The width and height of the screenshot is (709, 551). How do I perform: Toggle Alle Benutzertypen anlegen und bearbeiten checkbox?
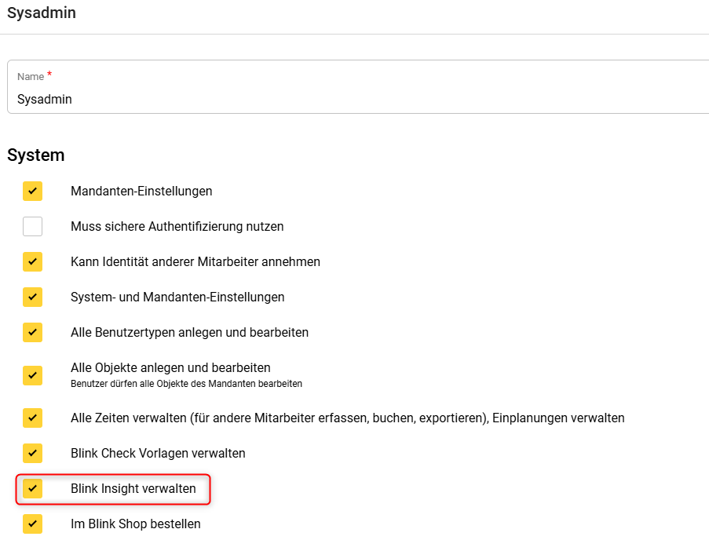pyautogui.click(x=32, y=332)
